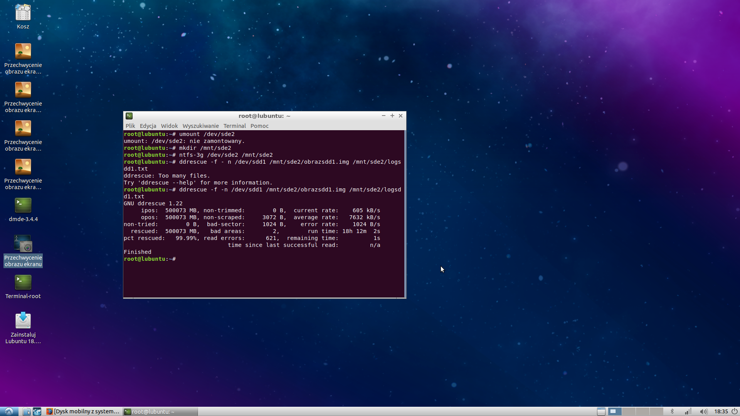Launch the file manager from the taskbar

tap(27, 411)
